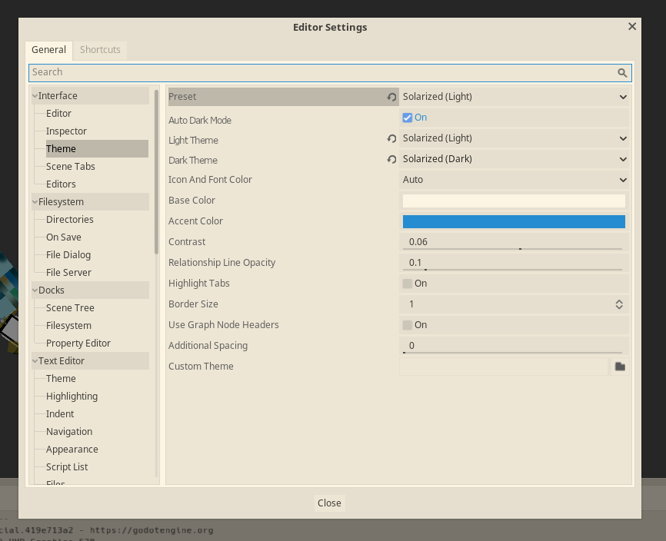Open the Light Theme dropdown
Screen dimensions: 666x541
(514, 138)
